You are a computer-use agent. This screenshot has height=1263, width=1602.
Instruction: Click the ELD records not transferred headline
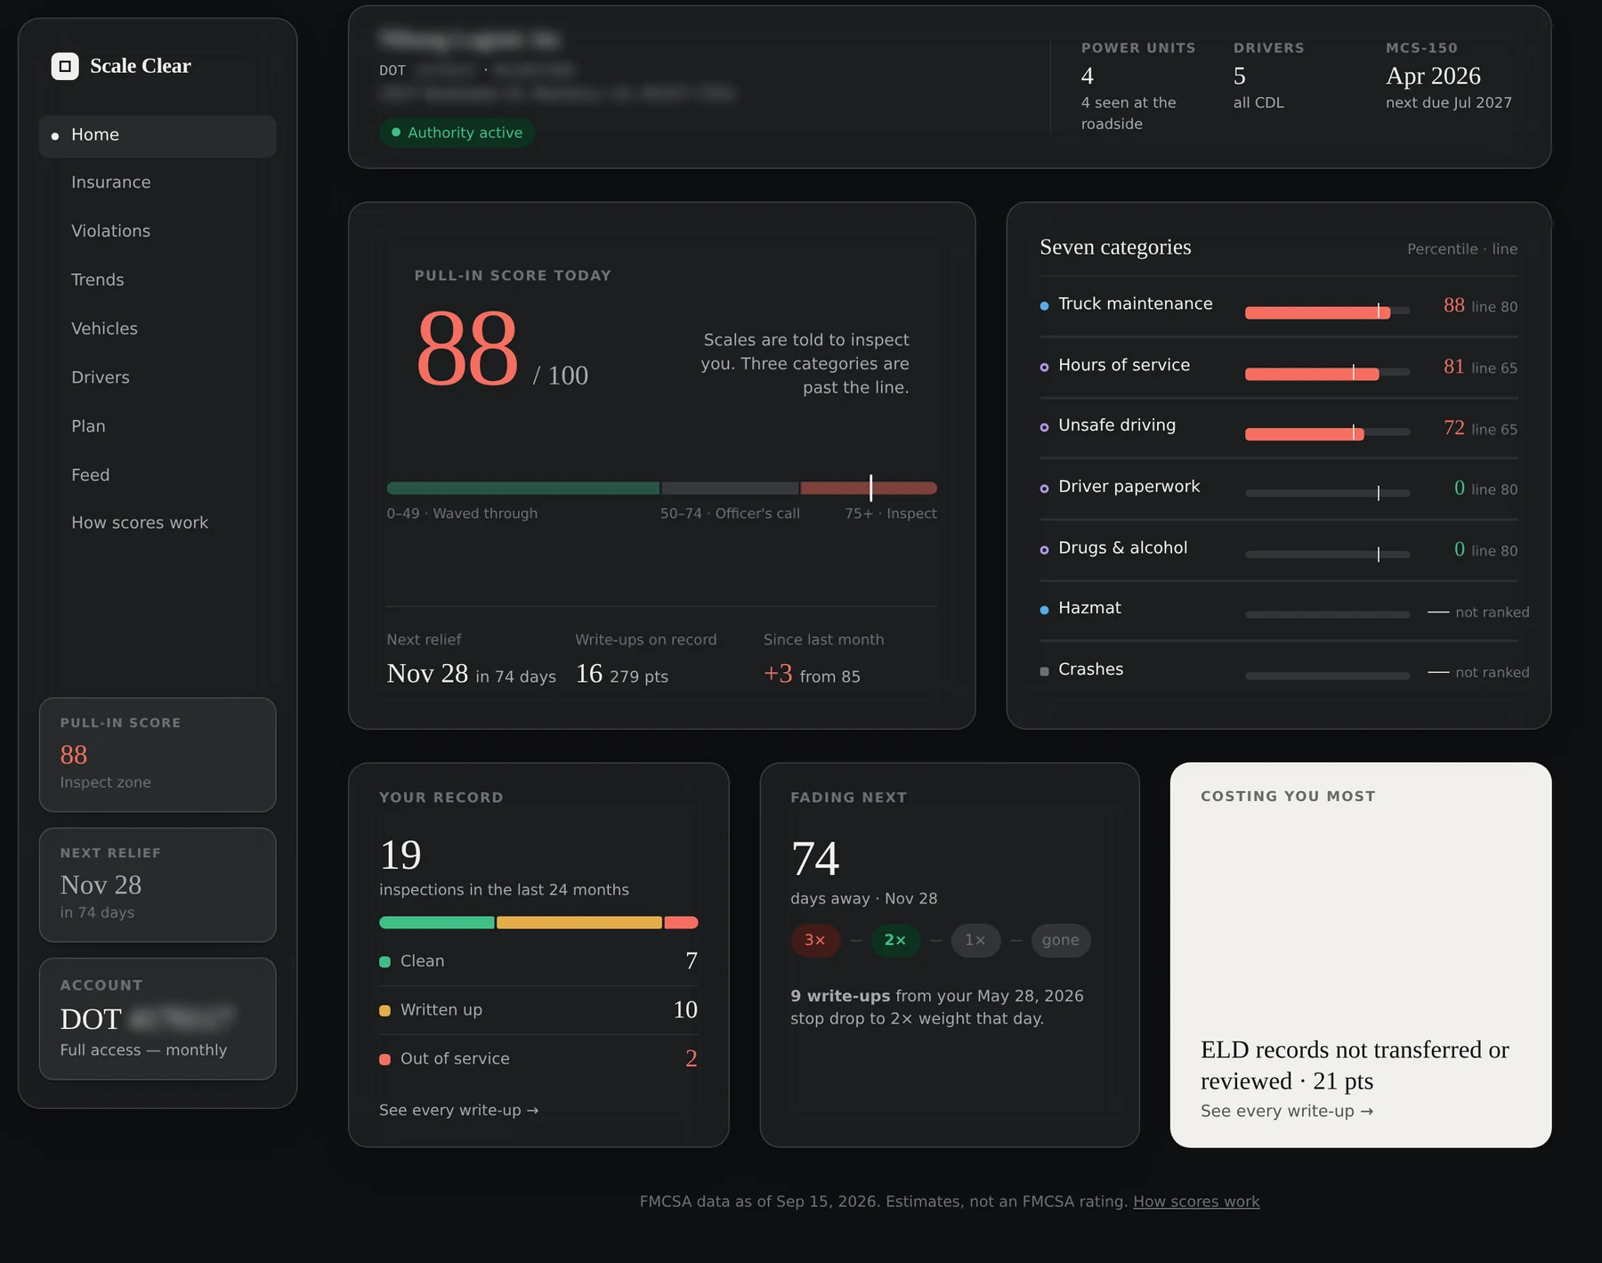click(1355, 1065)
